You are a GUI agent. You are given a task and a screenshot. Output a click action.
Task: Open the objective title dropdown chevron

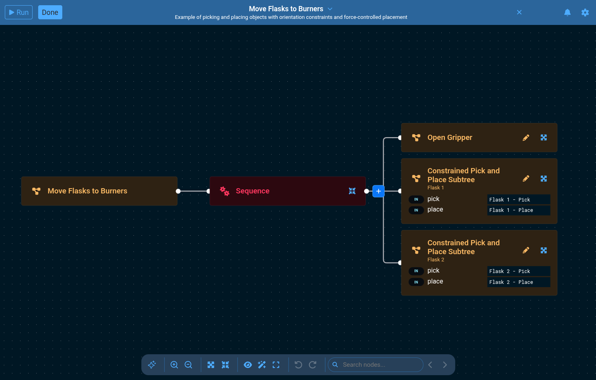point(330,9)
